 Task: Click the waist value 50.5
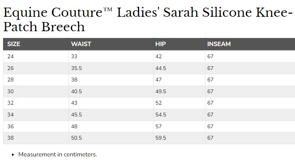pyautogui.click(x=76, y=138)
